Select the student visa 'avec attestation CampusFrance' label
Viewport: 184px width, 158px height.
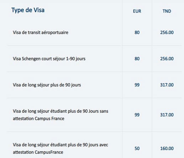click(x=61, y=148)
